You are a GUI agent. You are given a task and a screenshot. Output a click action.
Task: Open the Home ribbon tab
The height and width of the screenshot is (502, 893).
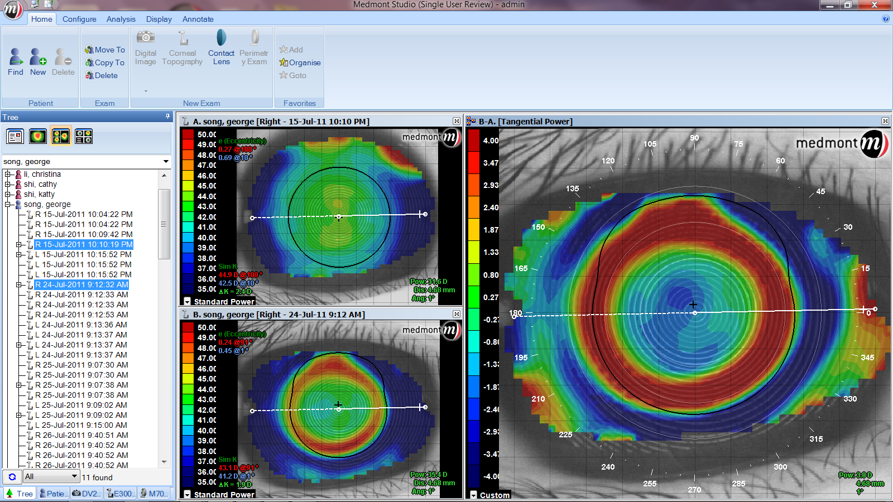42,19
